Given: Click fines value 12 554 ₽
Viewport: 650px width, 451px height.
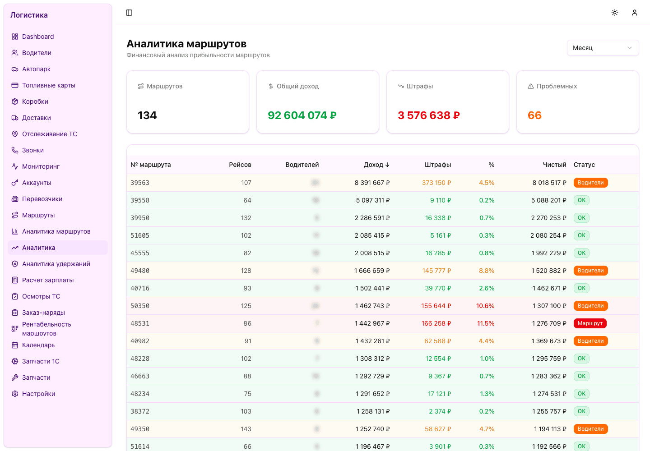Looking at the screenshot, I should click(438, 359).
